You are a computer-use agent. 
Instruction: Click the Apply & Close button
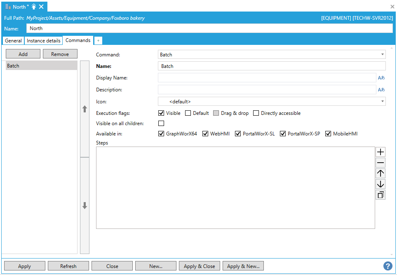[x=200, y=266]
